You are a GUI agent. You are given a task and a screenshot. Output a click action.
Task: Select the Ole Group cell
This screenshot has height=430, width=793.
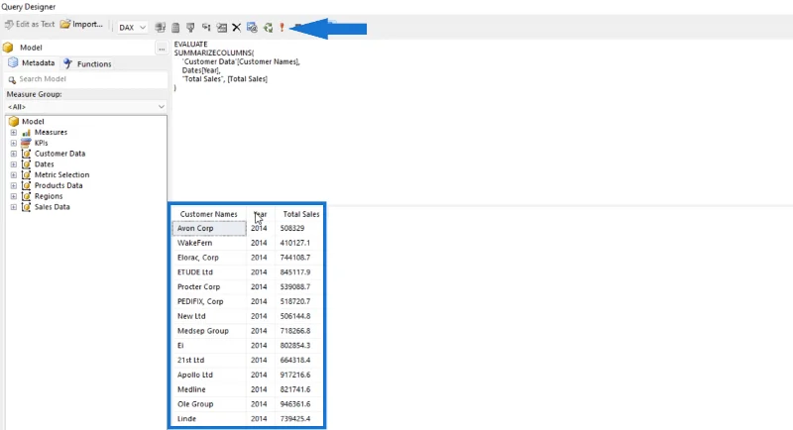(x=209, y=404)
